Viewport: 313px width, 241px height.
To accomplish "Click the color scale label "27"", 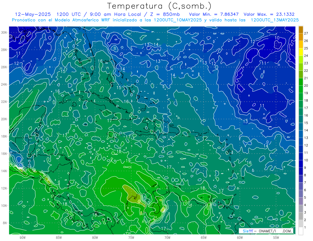I will click(306, 33).
